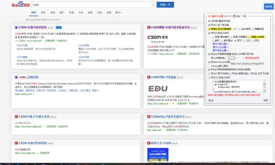This screenshot has height=165, width=275.
Task: Click favicon next to 程序人生-CSDN result
Action: click(149, 143)
